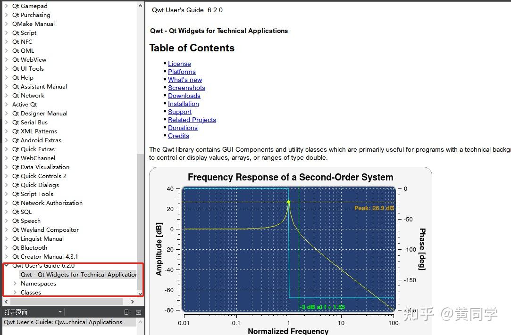The height and width of the screenshot is (335, 511).
Task: Select Qt Gamepad in contents tree
Action: (30, 6)
